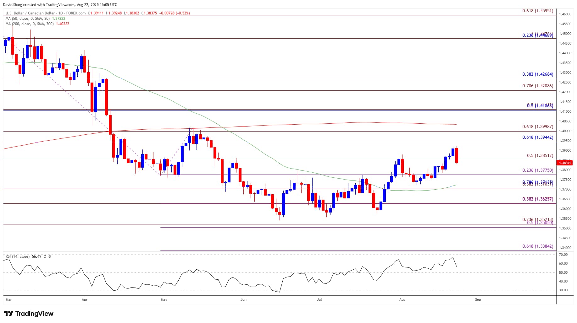Click the red 1.38375 current price tag

point(565,163)
